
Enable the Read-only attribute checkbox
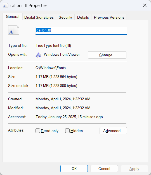pos(38,131)
